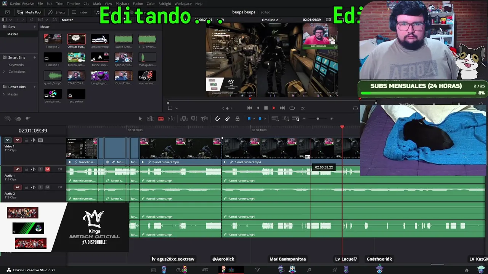Open the Workspace menu

pos(183,3)
